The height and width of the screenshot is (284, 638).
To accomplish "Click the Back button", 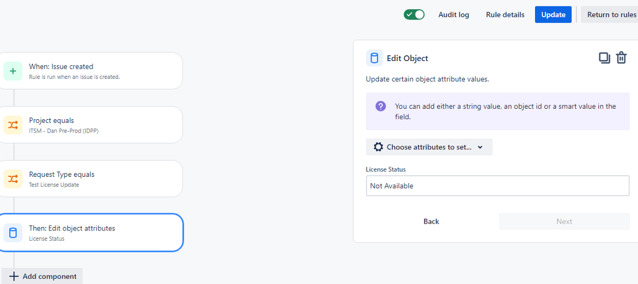I will click(x=431, y=221).
